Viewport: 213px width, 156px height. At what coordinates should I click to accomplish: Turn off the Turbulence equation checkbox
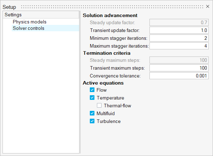pos(92,121)
